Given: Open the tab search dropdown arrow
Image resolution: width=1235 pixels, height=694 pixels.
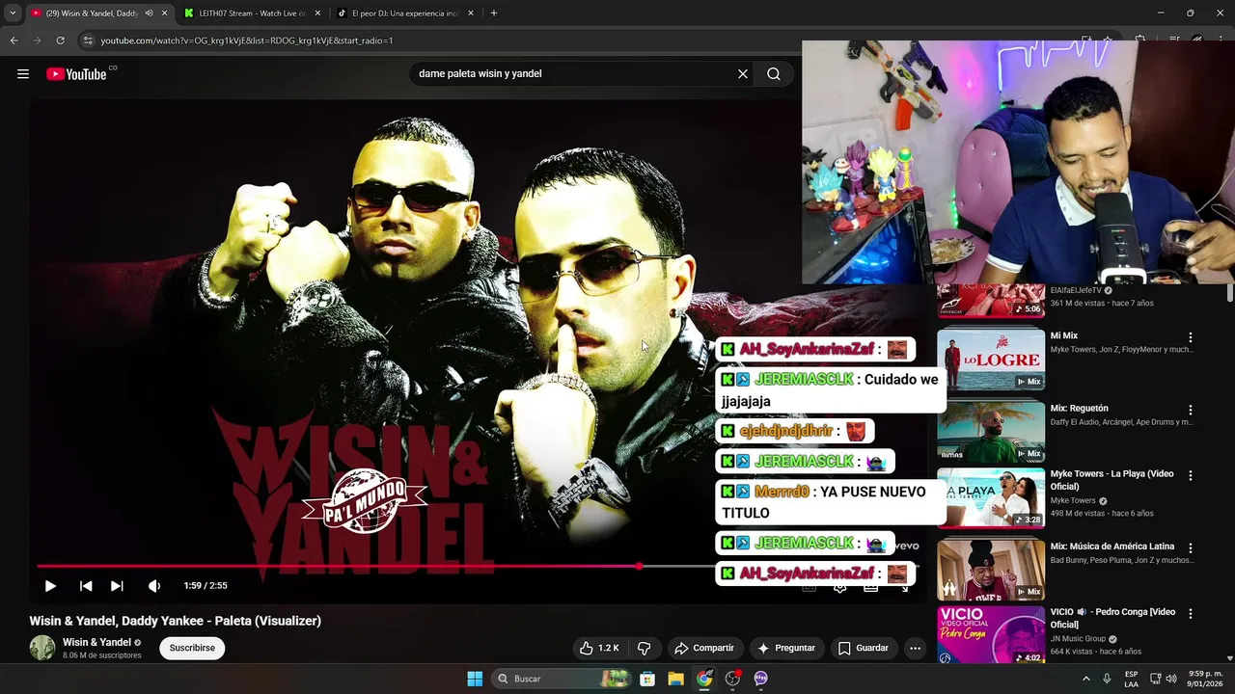Looking at the screenshot, I should pos(13,13).
